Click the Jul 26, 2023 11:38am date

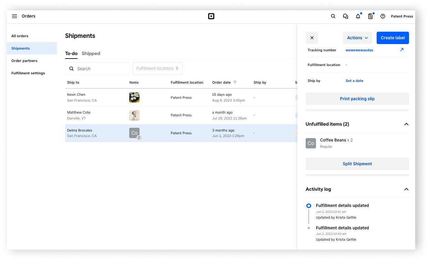(229, 118)
